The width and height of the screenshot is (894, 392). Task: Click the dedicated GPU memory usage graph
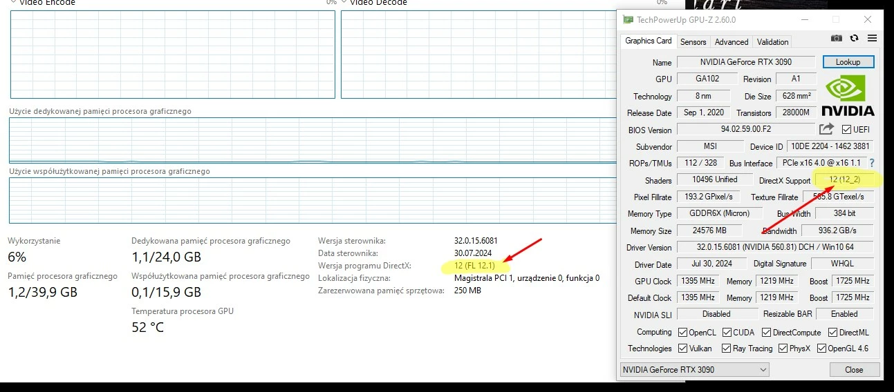click(x=314, y=140)
